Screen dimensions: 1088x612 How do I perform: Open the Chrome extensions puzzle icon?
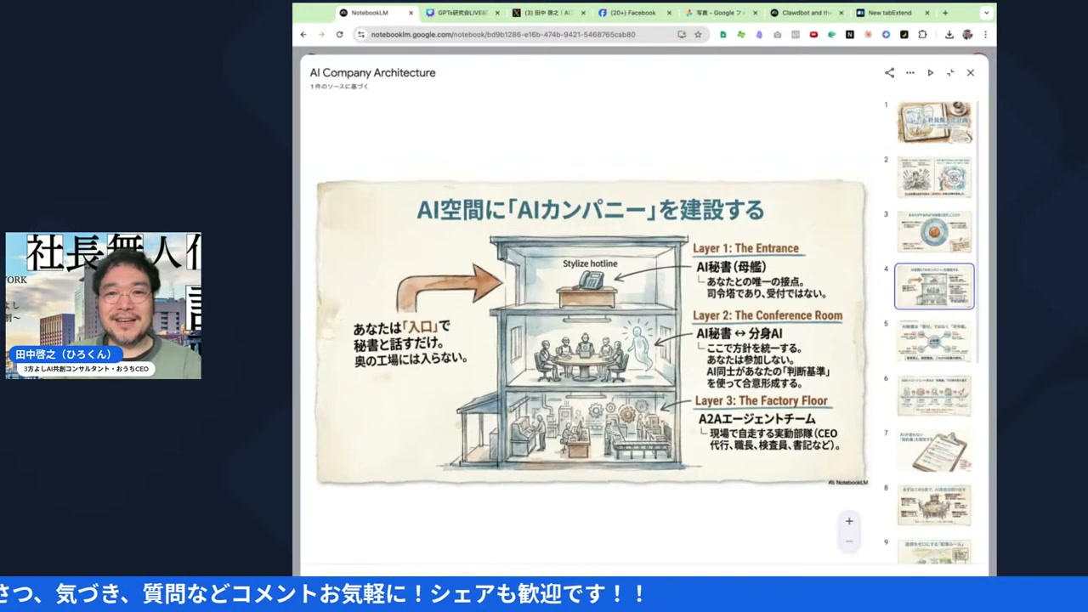[922, 34]
